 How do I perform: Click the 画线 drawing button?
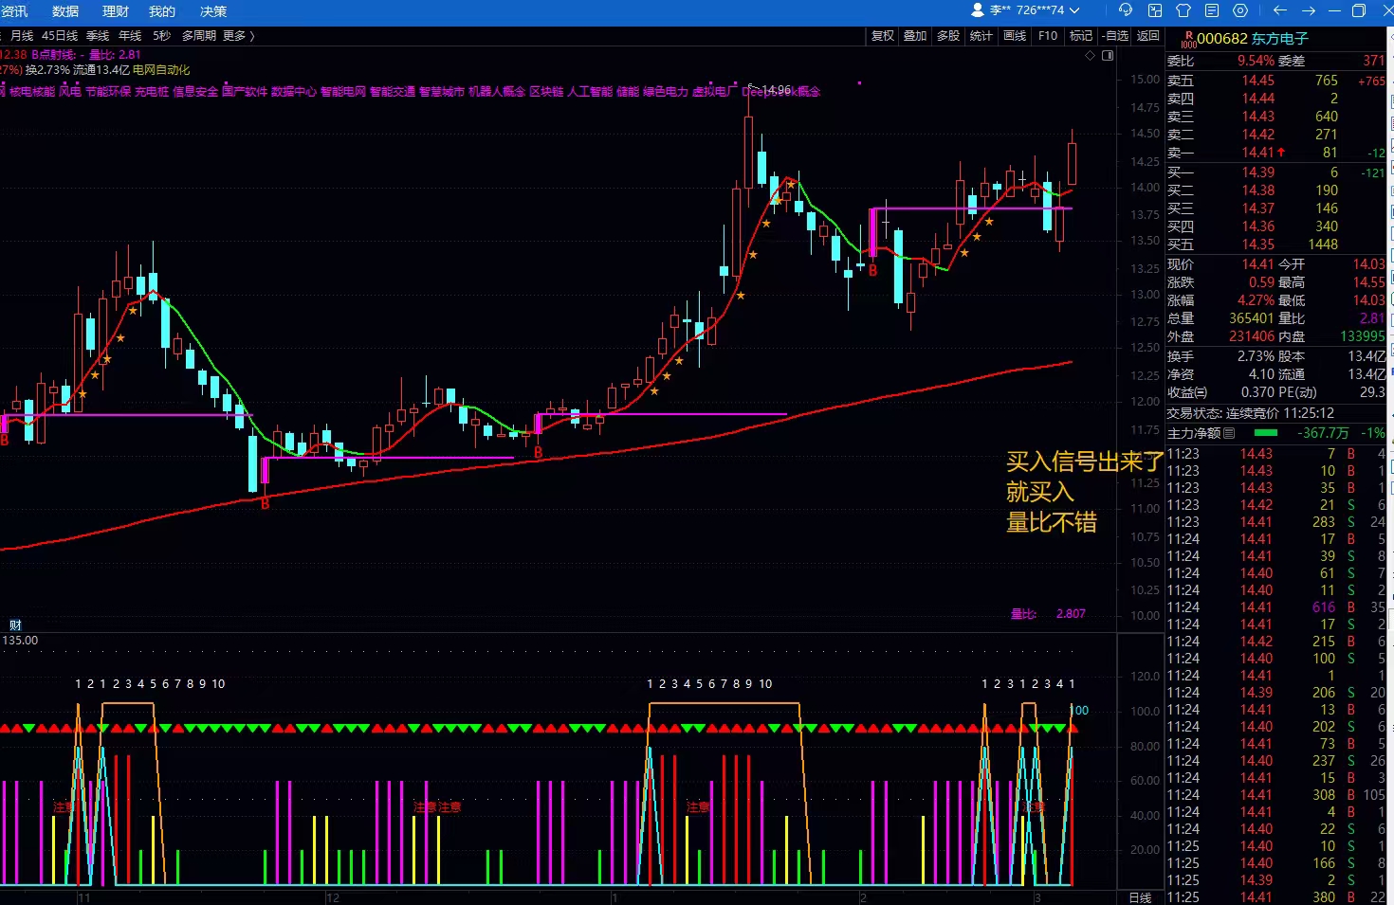tap(1015, 36)
